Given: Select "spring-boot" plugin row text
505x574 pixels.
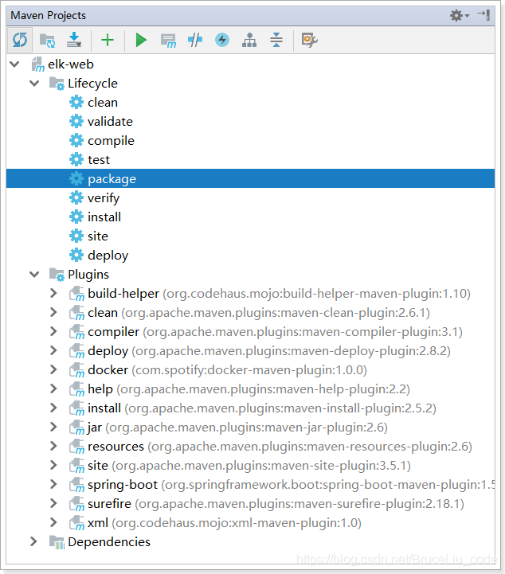Looking at the screenshot, I should (x=292, y=485).
